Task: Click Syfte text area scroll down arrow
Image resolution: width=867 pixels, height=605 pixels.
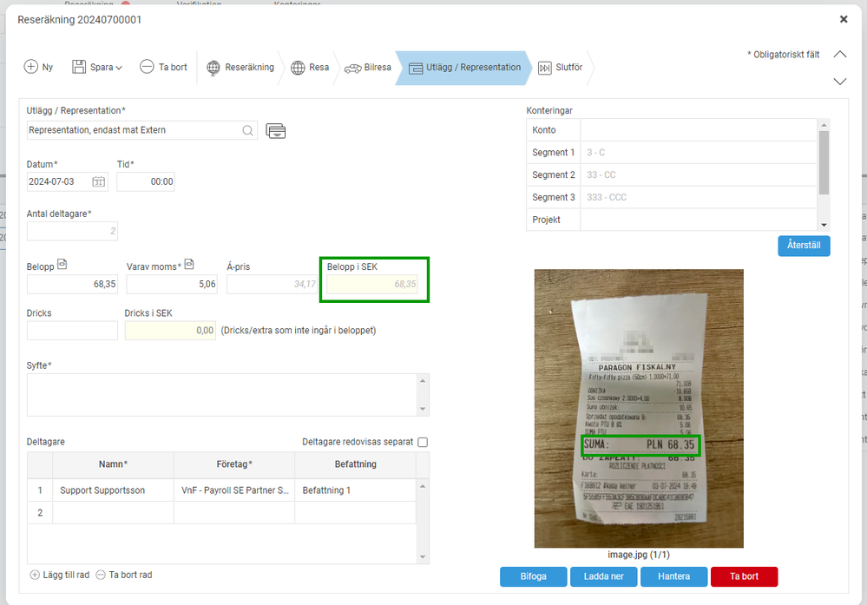Action: 423,409
